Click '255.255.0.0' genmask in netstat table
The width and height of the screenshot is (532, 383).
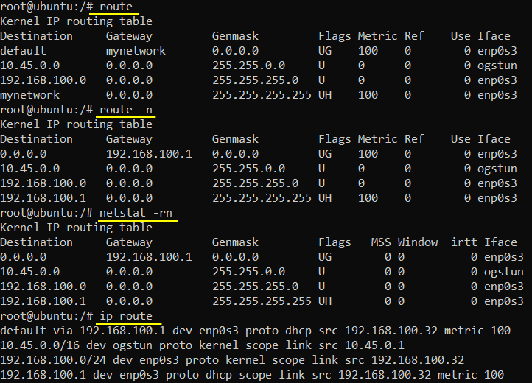point(249,272)
